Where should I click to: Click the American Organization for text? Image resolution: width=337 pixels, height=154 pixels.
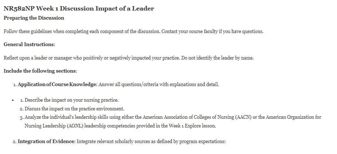(x=294, y=117)
